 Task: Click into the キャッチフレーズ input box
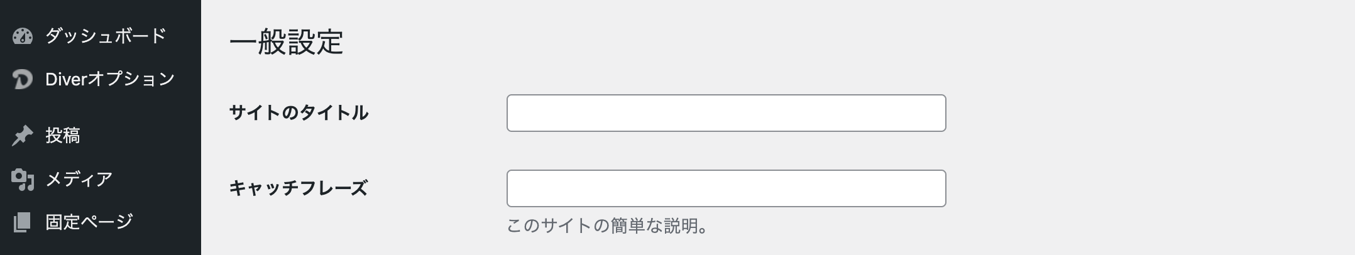click(x=726, y=188)
